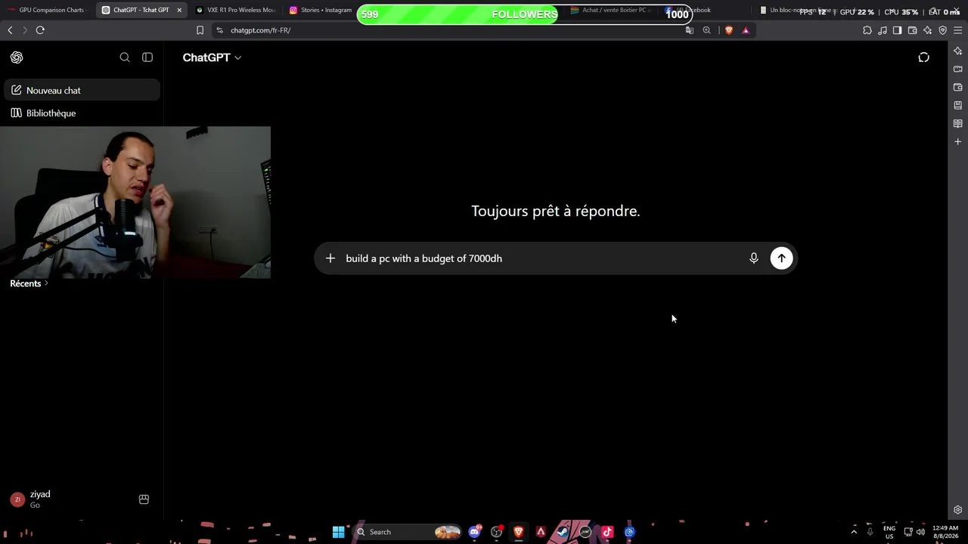
Task: Click the ChatGPT logo in the sidebar
Action: pos(17,57)
